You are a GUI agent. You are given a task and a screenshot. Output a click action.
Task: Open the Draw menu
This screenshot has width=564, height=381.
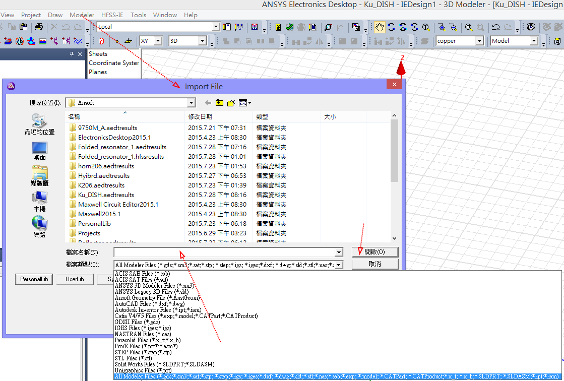(x=55, y=15)
